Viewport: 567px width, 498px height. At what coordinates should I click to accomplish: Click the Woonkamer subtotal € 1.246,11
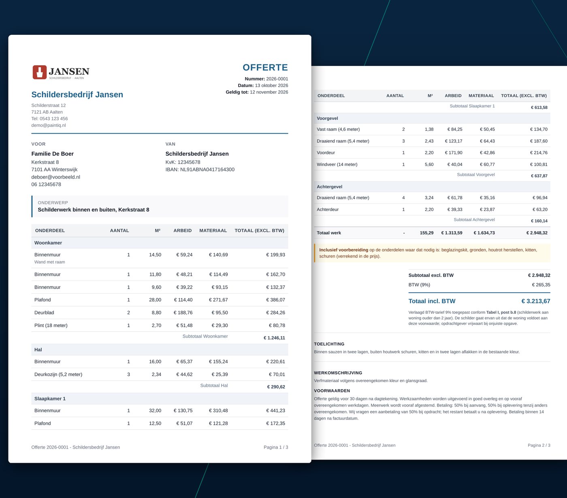(274, 338)
